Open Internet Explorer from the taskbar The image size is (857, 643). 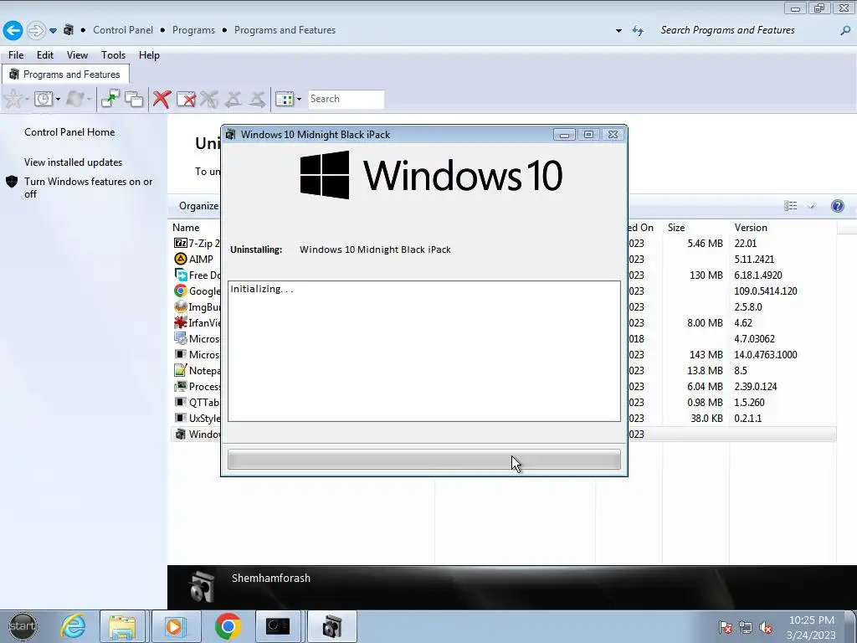coord(74,626)
